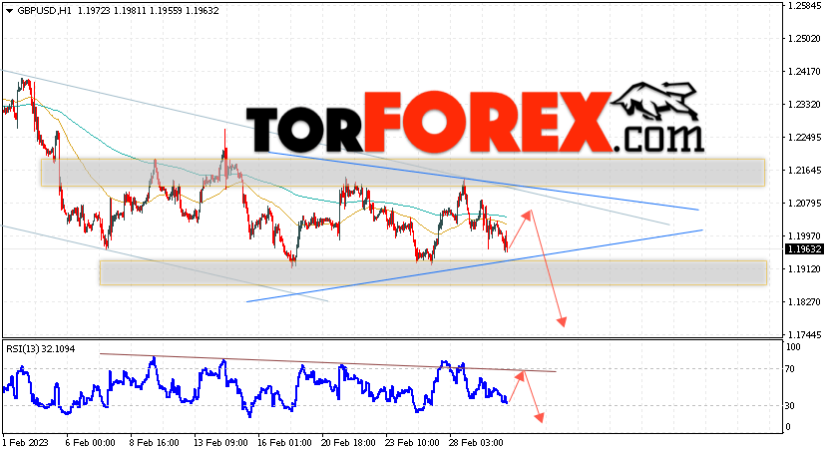Viewport: 828px width, 454px height.
Task: Select the teal slow moving average line
Action: pyautogui.click(x=253, y=178)
